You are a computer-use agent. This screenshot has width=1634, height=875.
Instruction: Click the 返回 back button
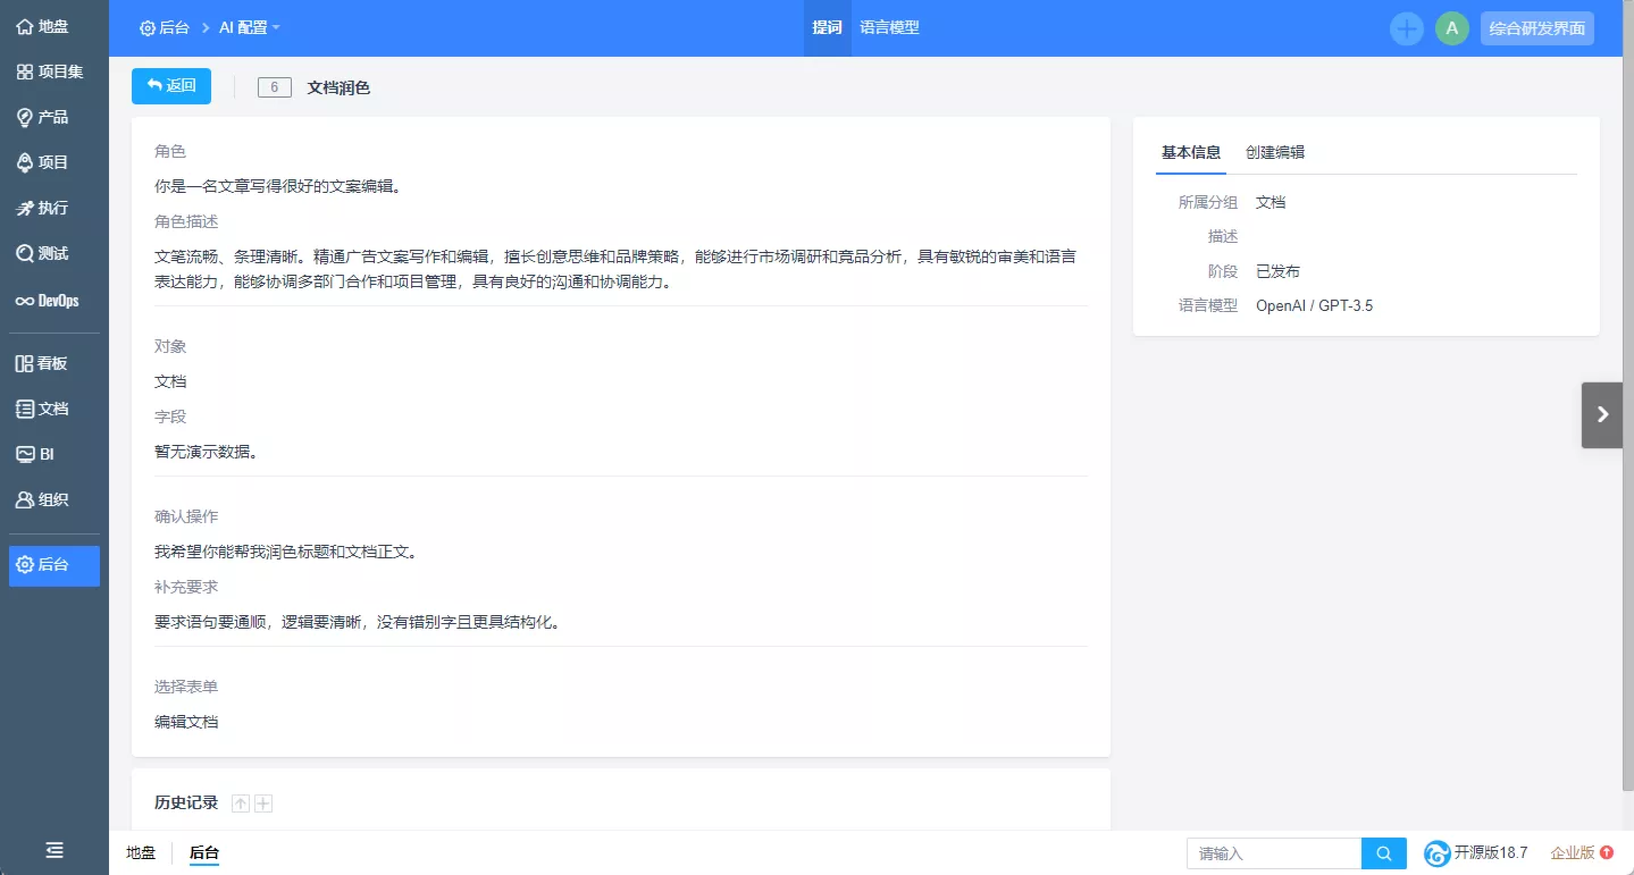coord(171,86)
